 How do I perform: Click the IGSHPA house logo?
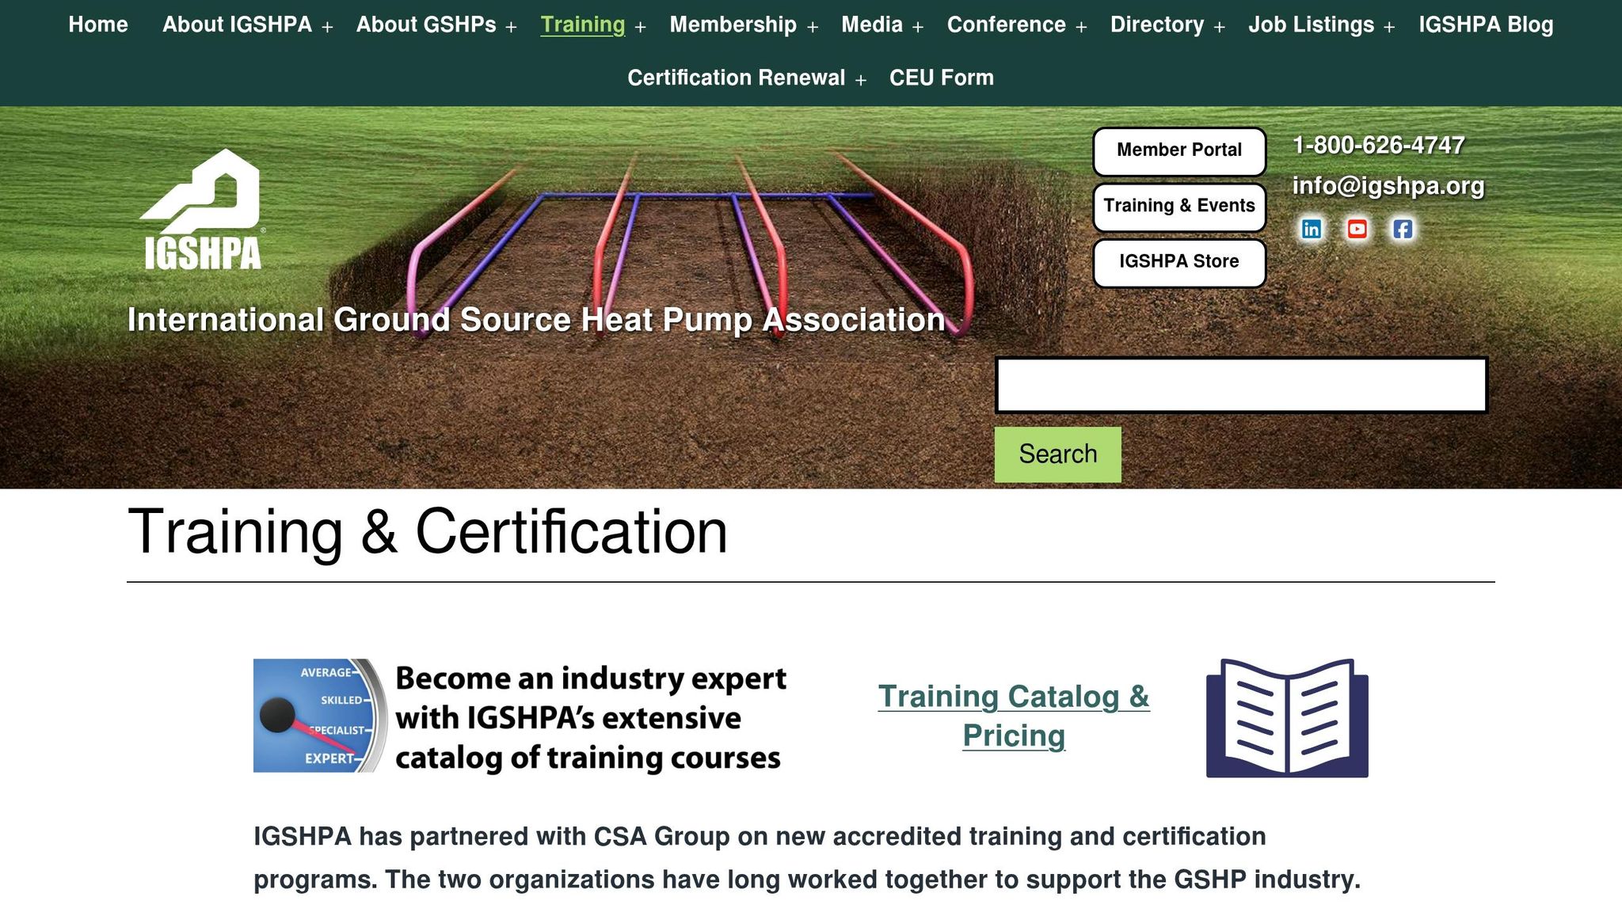point(201,210)
